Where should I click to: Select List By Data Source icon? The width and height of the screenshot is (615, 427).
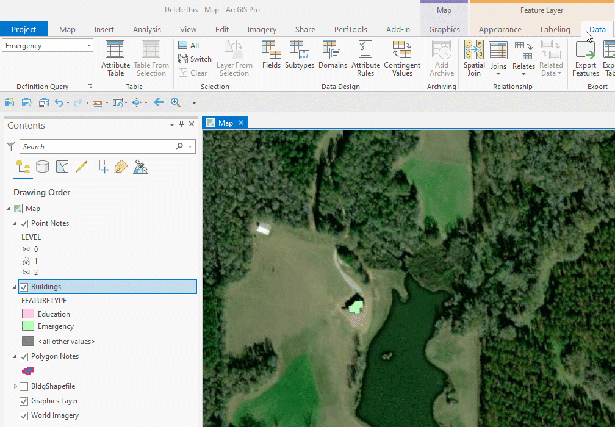pos(42,167)
